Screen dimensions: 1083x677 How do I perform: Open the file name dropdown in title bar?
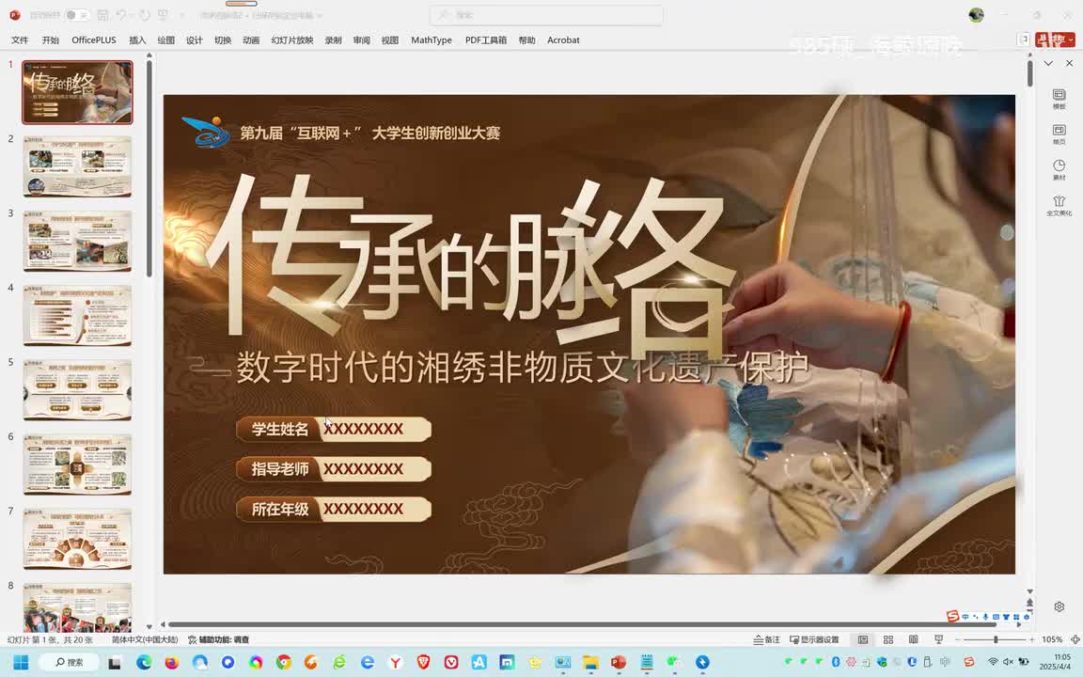pos(320,14)
